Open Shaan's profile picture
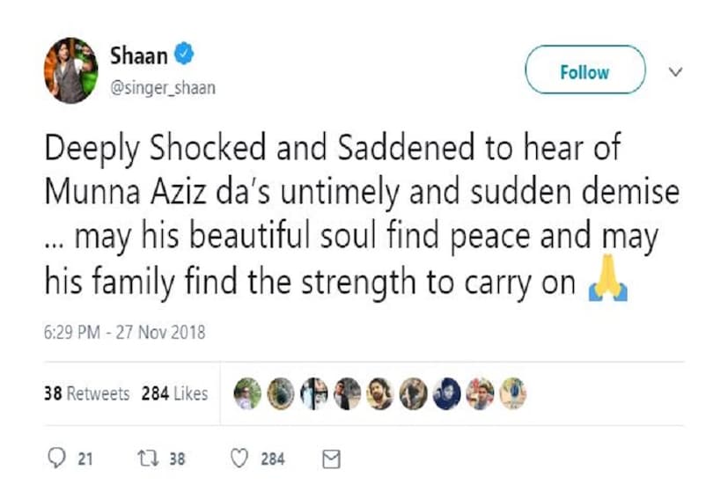 click(71, 70)
